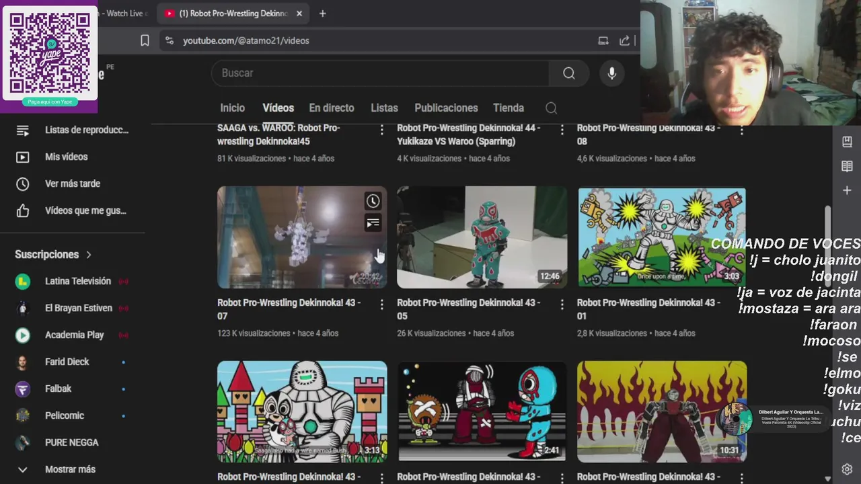Image resolution: width=861 pixels, height=484 pixels.
Task: Play the 43 - 07 hanging robot thumbnail
Action: click(302, 237)
